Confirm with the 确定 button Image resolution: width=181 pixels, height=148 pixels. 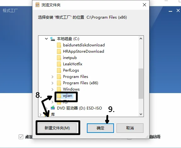pyautogui.click(x=100, y=128)
